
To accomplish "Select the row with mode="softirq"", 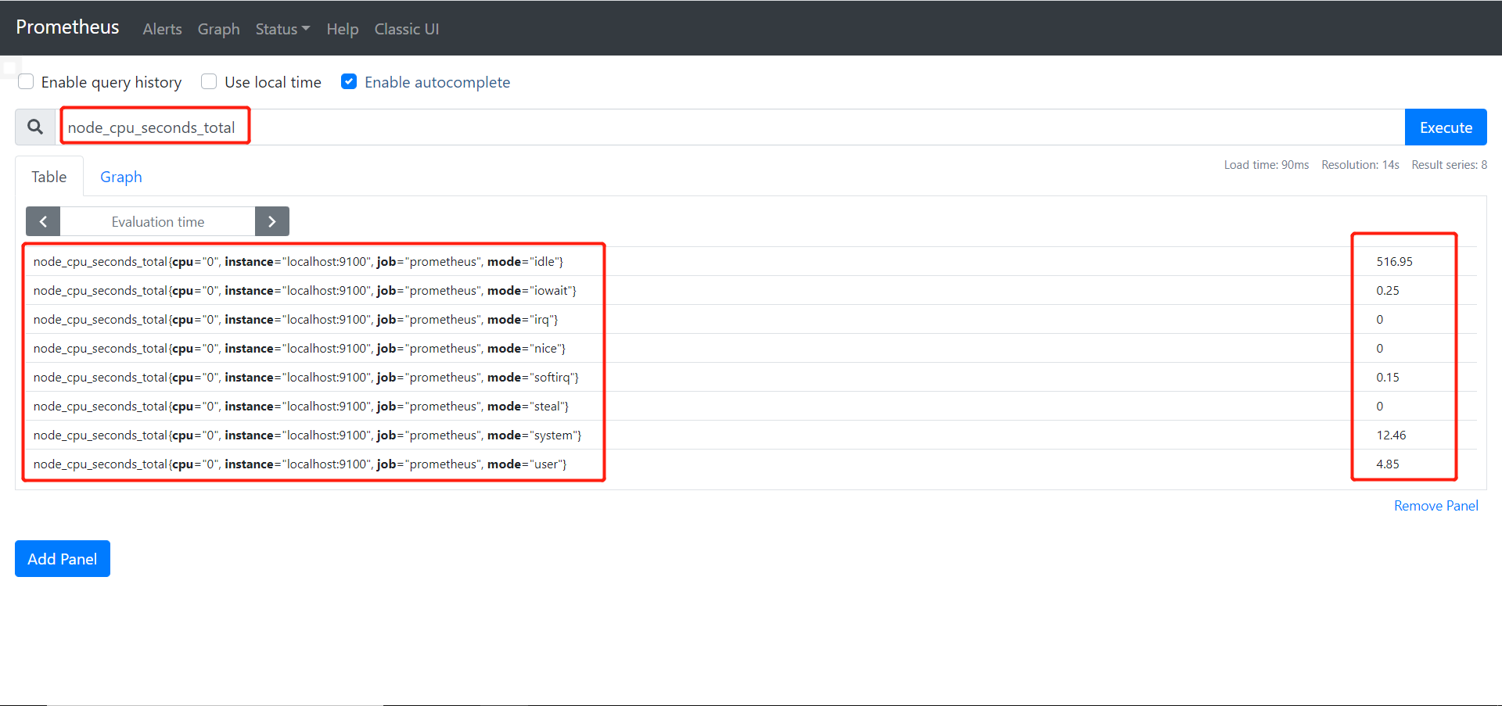I will coord(751,377).
